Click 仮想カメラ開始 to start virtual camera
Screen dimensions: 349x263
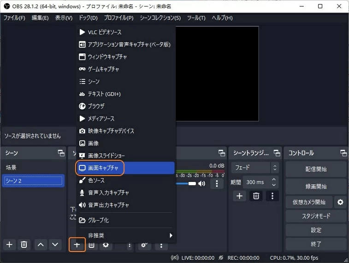coord(309,202)
